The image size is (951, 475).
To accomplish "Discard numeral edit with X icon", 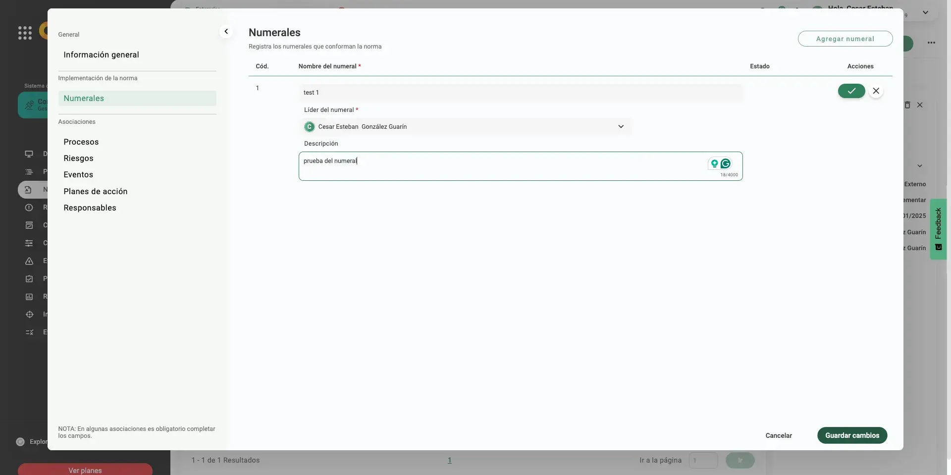I will coord(876,91).
